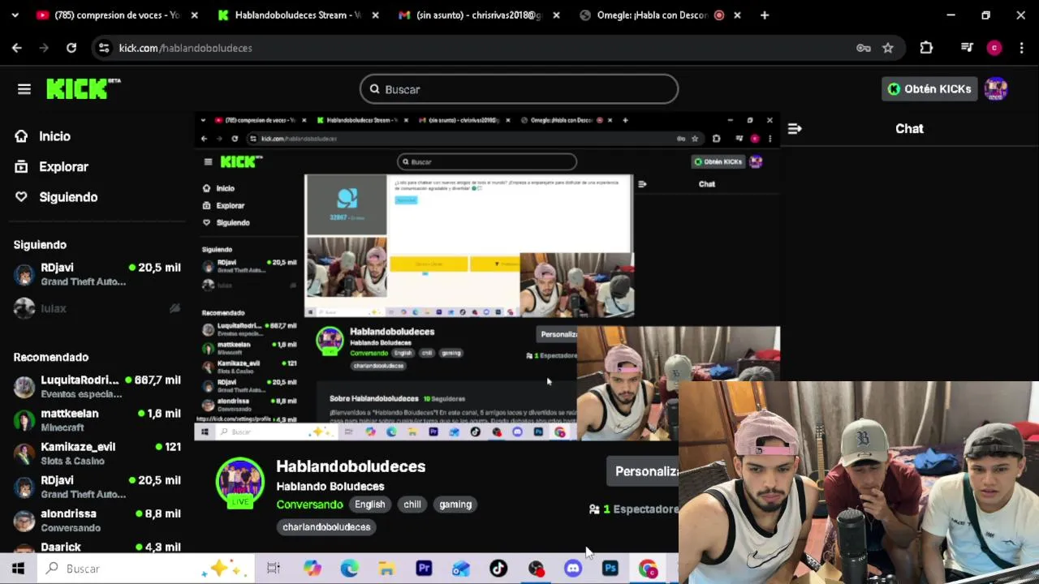The height and width of the screenshot is (584, 1039).
Task: Open recommended channel alondrissa
Action: pos(97,520)
